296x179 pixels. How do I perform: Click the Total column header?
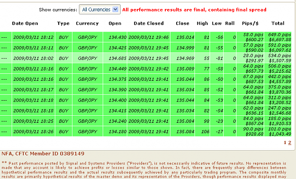click(278, 23)
